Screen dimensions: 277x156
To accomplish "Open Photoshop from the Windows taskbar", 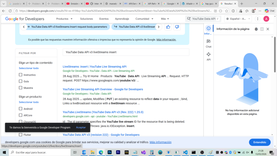I will click(x=109, y=152).
